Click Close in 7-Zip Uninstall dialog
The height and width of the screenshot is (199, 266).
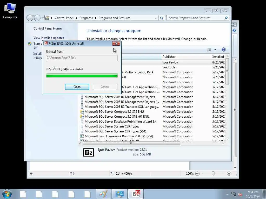coord(77,87)
